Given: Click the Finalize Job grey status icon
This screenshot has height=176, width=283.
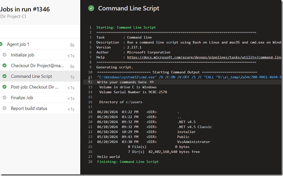Looking at the screenshot, I should [x=5, y=97].
